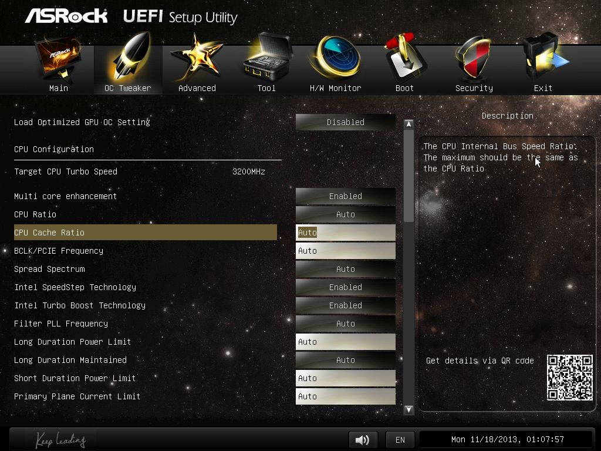Click the Target CPU Turbo Speed label
The image size is (601, 451).
[66, 171]
